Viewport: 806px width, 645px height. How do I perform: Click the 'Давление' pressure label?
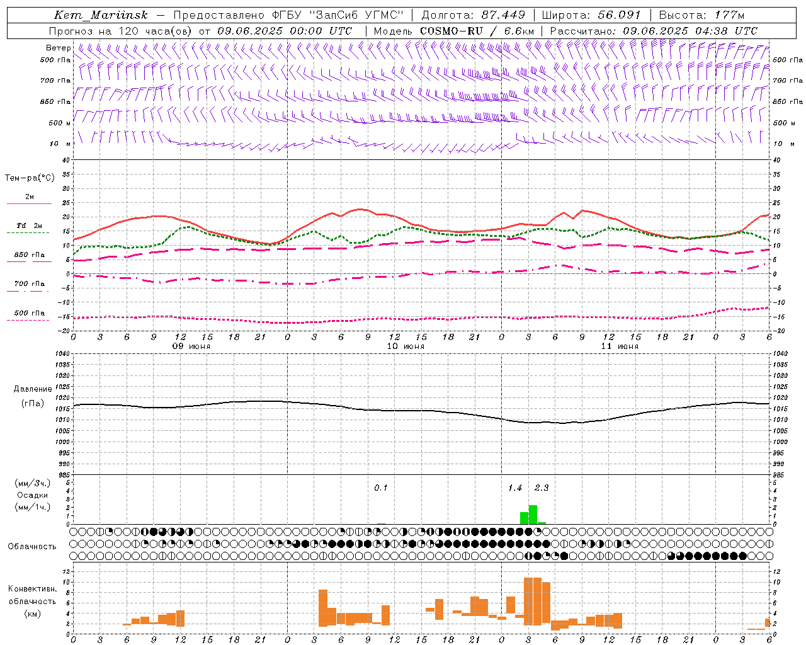pos(33,389)
